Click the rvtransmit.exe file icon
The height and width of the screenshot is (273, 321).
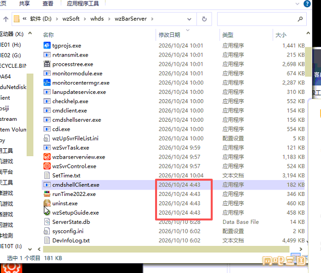click(47, 55)
